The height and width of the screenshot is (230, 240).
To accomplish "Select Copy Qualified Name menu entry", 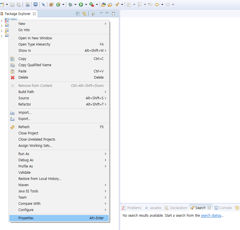I will tap(59, 65).
